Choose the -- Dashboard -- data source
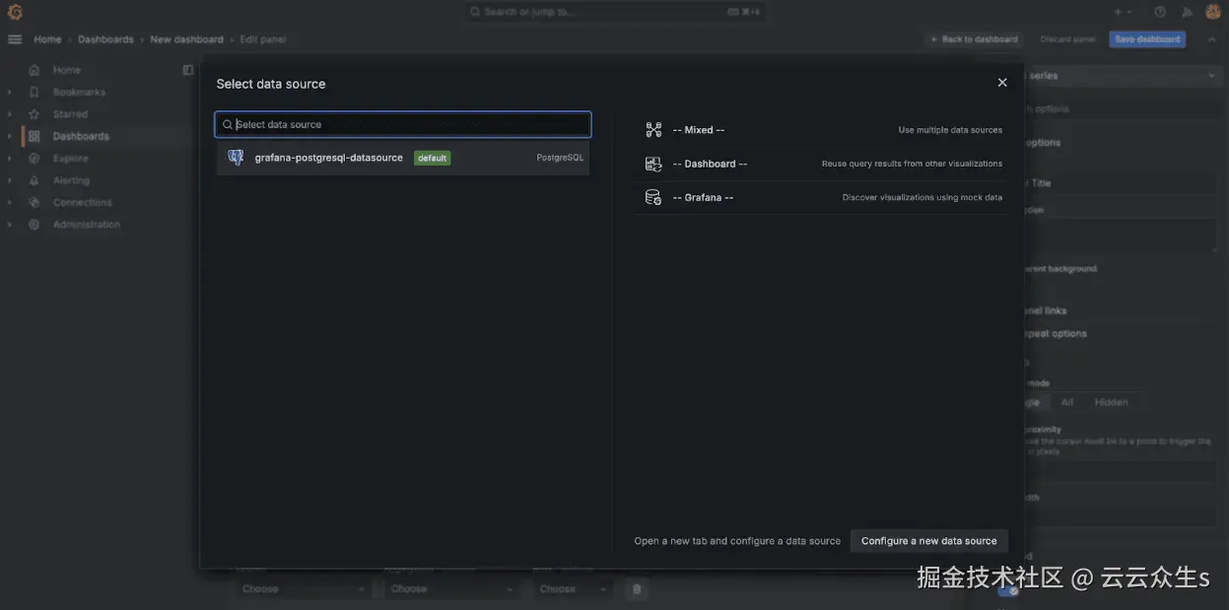The width and height of the screenshot is (1229, 610). 821,164
